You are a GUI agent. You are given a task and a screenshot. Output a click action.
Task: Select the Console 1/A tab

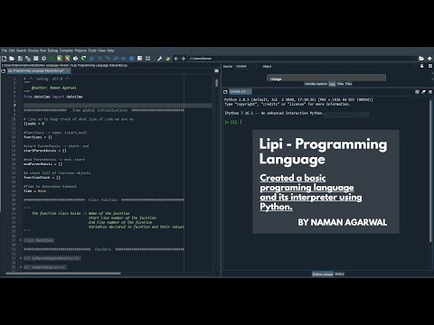[240, 92]
